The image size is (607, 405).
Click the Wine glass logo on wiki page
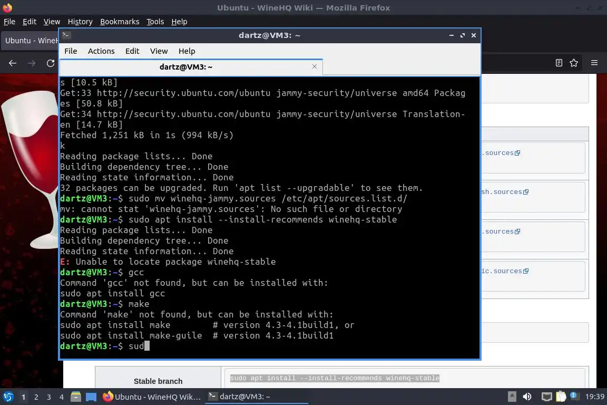pyautogui.click(x=31, y=169)
